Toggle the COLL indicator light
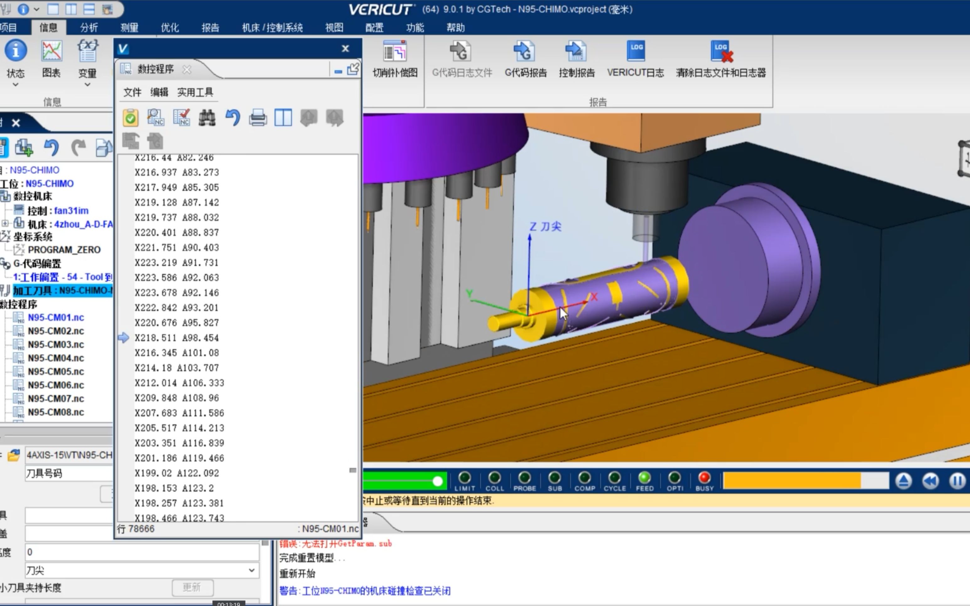 pyautogui.click(x=495, y=478)
